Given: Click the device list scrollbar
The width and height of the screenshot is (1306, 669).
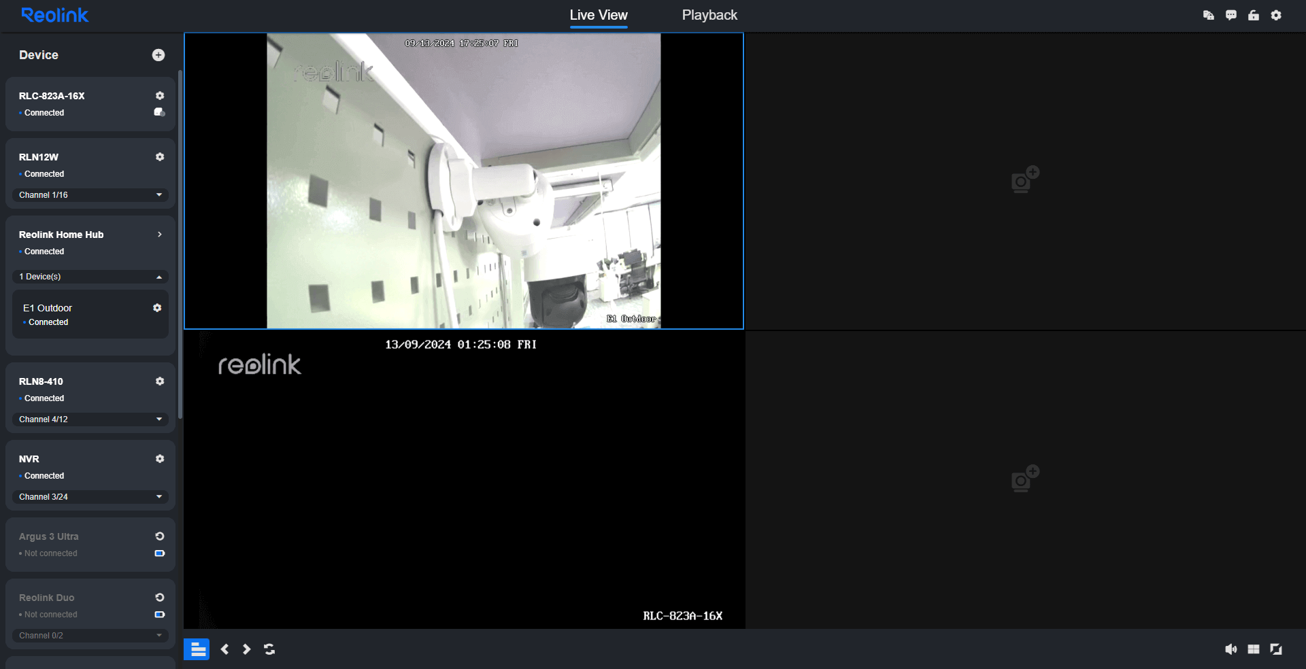Looking at the screenshot, I should (x=180, y=245).
